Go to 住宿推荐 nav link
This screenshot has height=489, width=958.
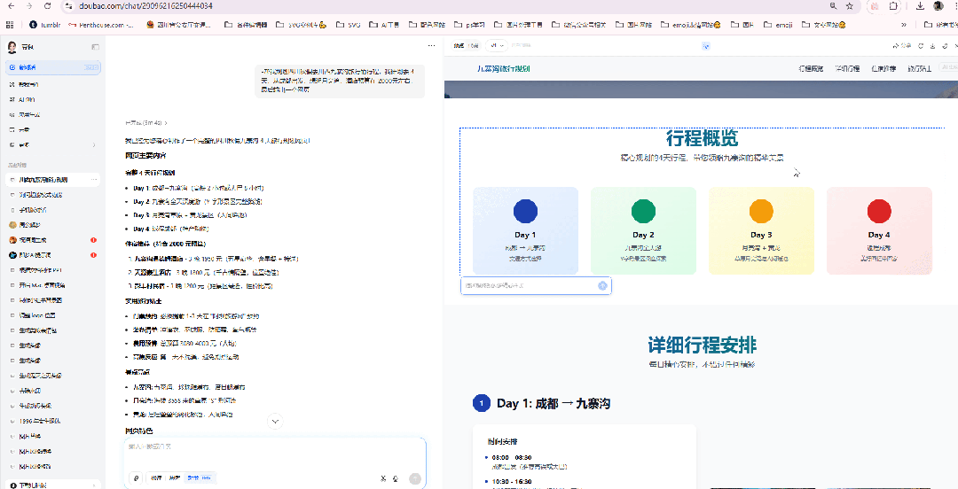click(883, 68)
